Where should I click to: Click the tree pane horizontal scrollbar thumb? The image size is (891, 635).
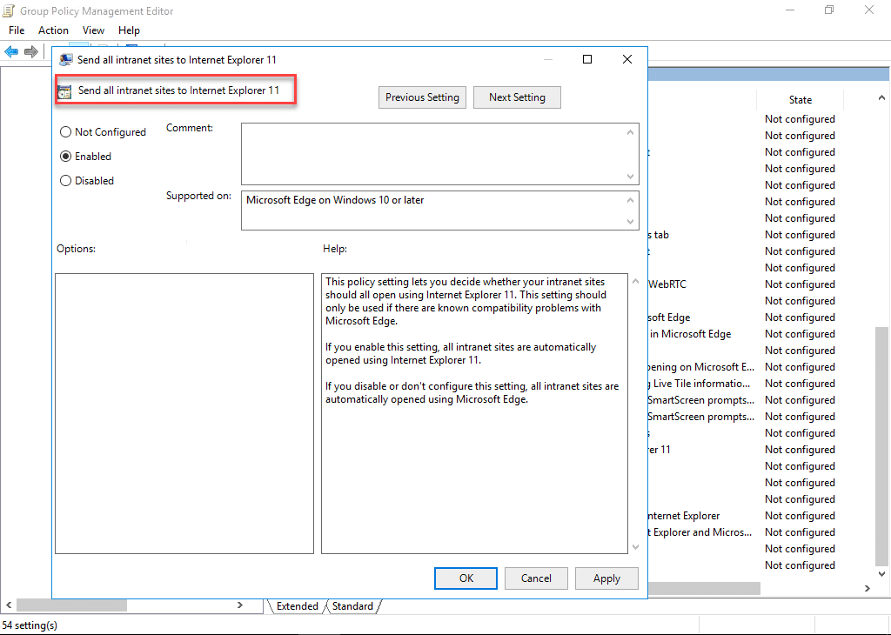point(71,605)
